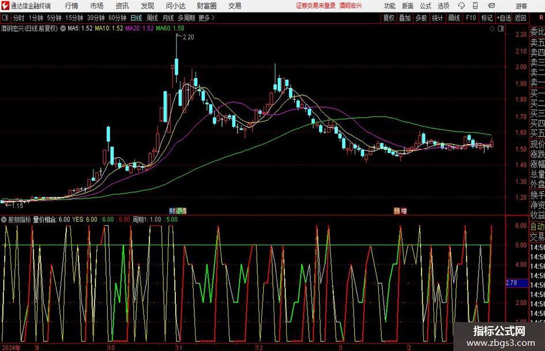The height and width of the screenshot is (351, 545).
Task: Open the 财富圈 menu
Action: tap(206, 6)
